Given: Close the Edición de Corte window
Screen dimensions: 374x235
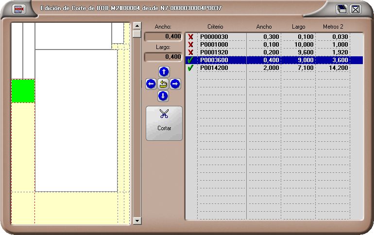Looking at the screenshot, I should (x=356, y=9).
